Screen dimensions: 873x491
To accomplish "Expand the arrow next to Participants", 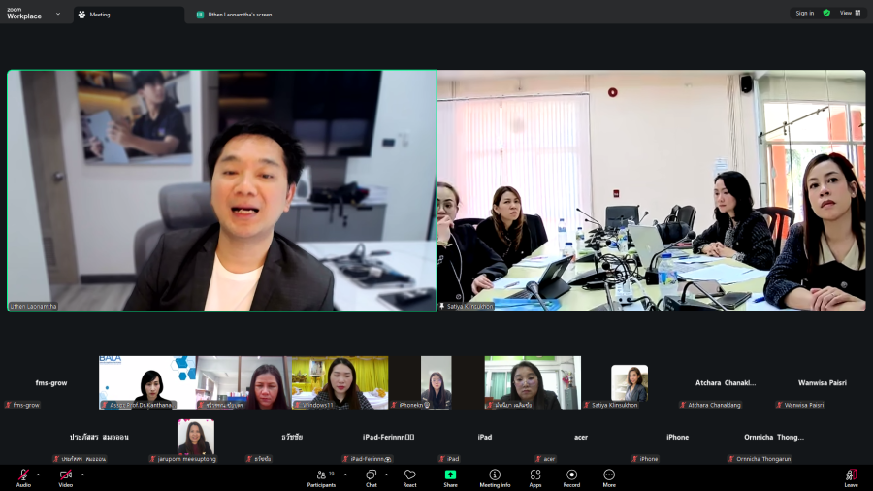I will [x=345, y=475].
